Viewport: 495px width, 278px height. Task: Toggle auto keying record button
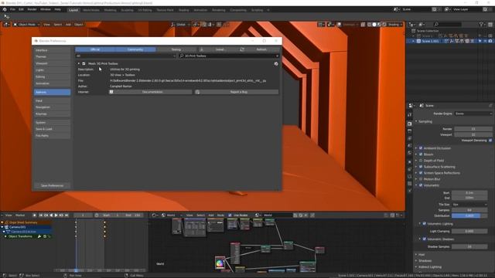(34, 215)
